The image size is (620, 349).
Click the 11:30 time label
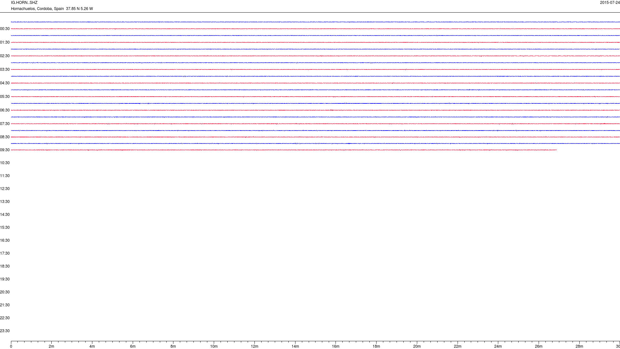(x=5, y=176)
